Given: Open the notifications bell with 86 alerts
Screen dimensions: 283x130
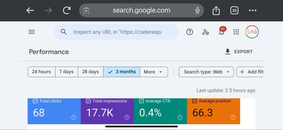Looking at the screenshot, I should 222,32.
